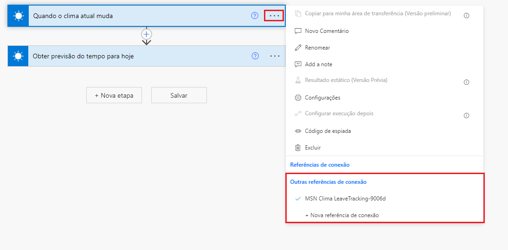
Task: Open help for 'Obter previsão do tempo para hoje'
Action: point(255,56)
